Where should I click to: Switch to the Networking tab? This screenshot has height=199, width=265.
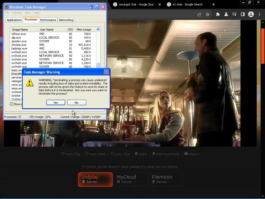[x=66, y=20]
